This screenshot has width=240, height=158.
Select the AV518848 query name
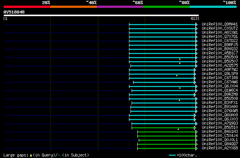pyautogui.click(x=14, y=12)
